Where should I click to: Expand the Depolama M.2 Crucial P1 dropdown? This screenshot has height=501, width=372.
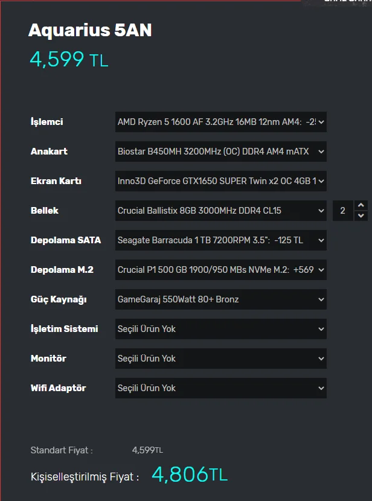[x=220, y=270]
